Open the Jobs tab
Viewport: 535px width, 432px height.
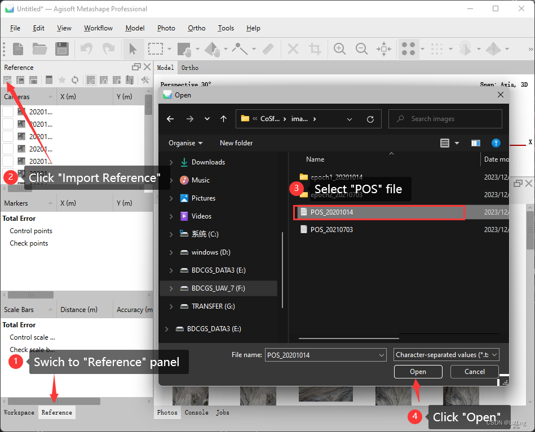223,412
